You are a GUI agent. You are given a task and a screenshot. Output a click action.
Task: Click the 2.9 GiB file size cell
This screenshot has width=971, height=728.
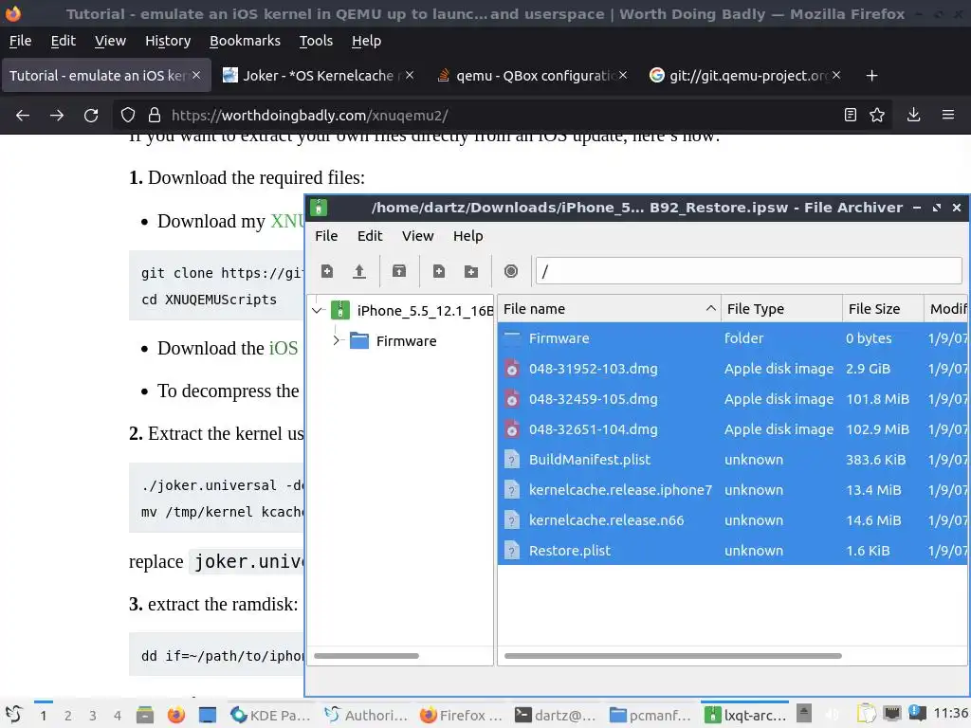[x=868, y=369]
